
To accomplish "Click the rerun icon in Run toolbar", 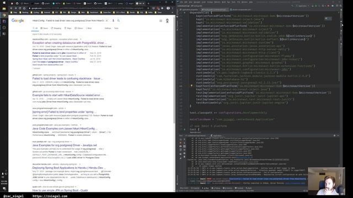I will tap(180, 139).
